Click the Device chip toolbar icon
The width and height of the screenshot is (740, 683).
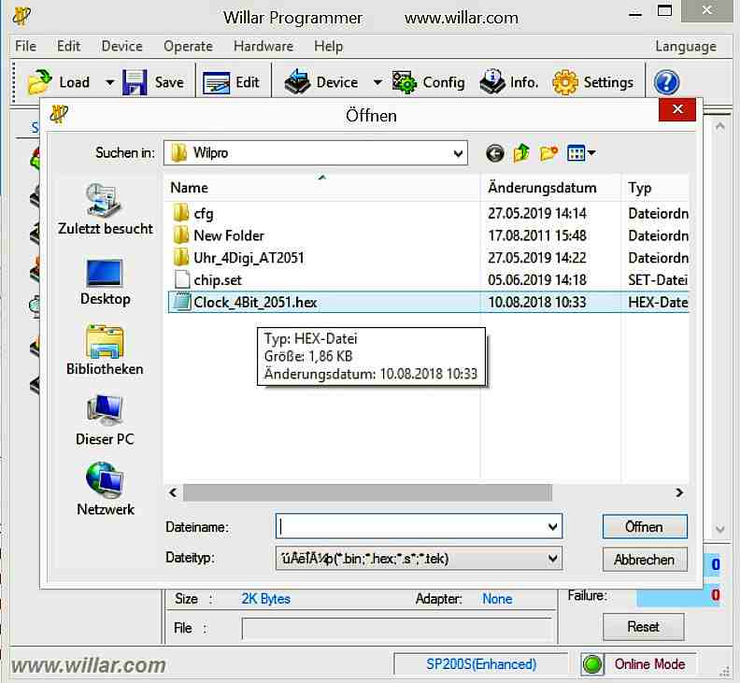coord(297,82)
